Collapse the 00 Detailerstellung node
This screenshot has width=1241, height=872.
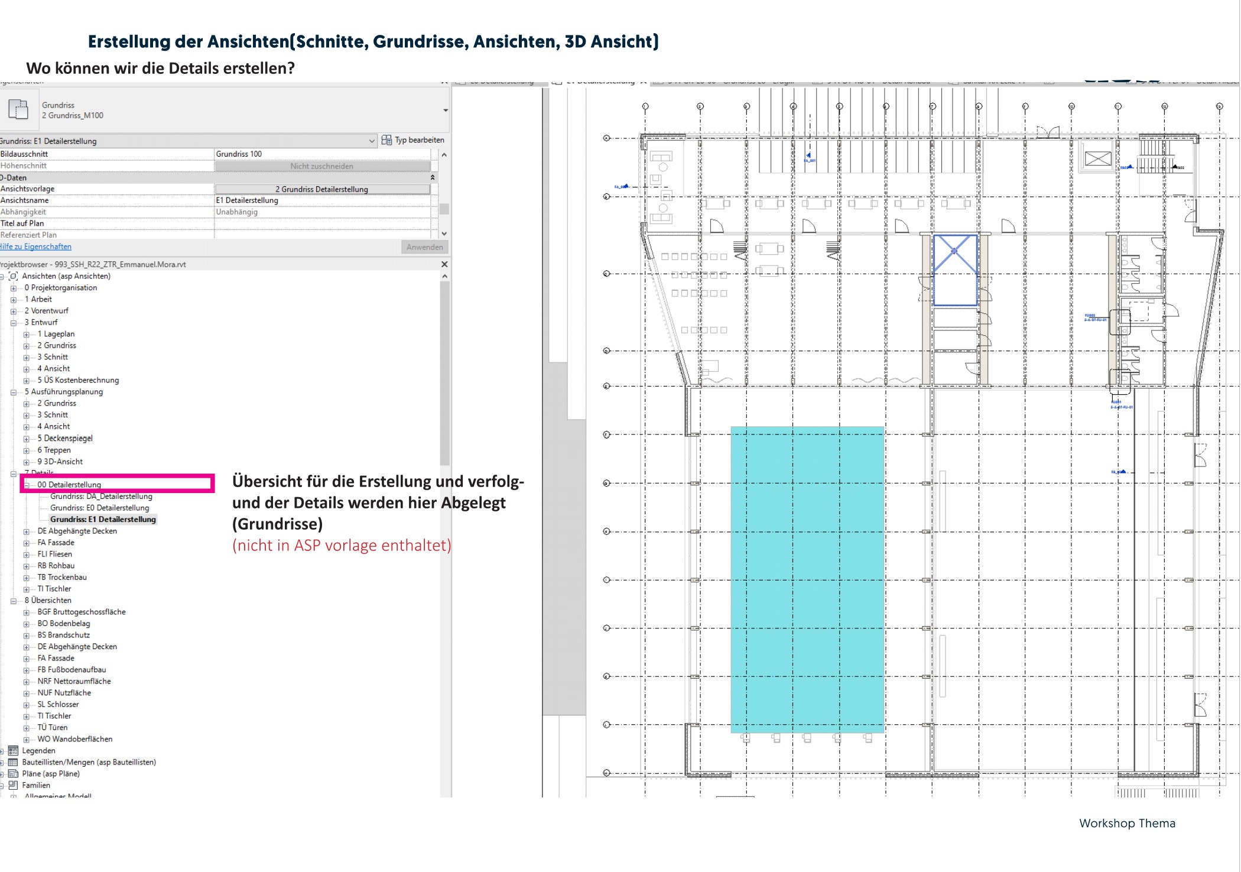click(26, 485)
